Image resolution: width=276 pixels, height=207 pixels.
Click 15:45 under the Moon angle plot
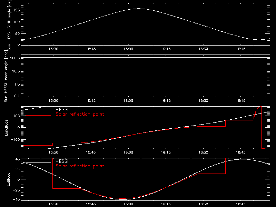(x=91, y=101)
